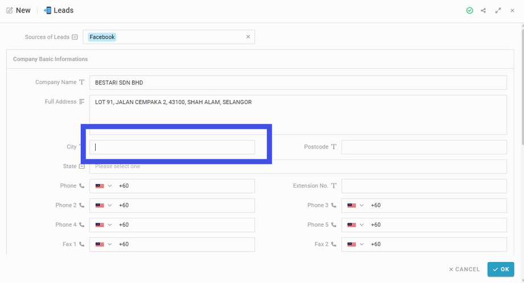Focus the Postcode input field

(424, 147)
